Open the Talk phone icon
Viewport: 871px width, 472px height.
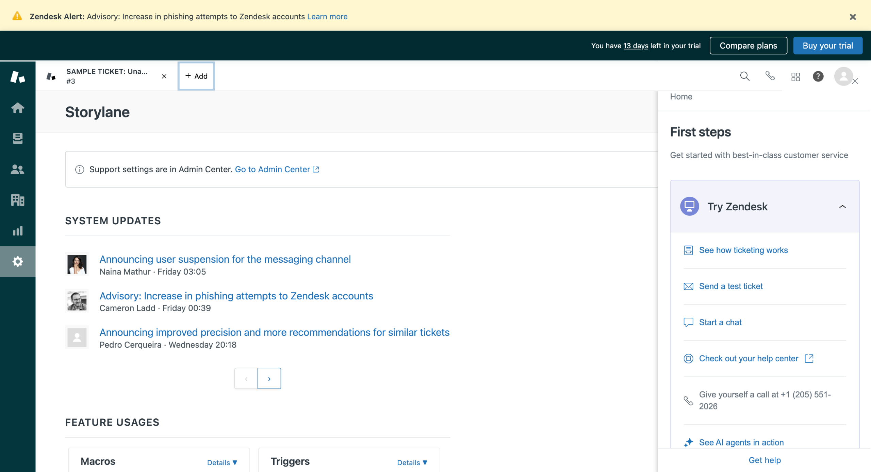coord(770,76)
